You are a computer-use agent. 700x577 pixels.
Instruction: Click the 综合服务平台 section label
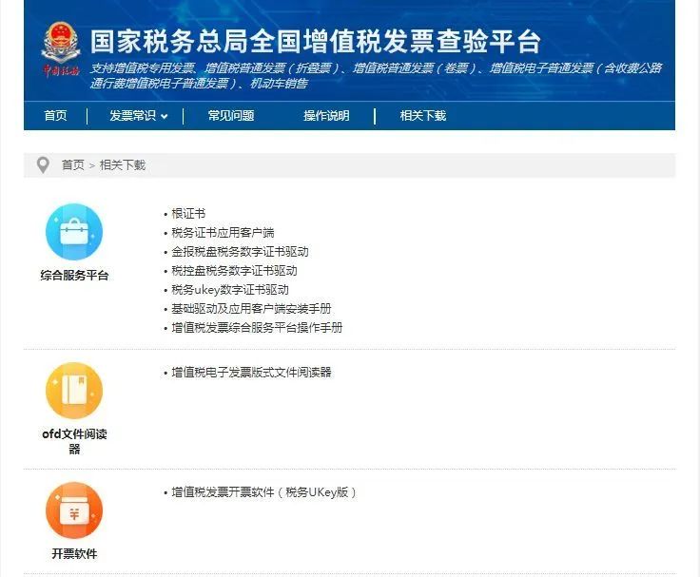pos(74,276)
